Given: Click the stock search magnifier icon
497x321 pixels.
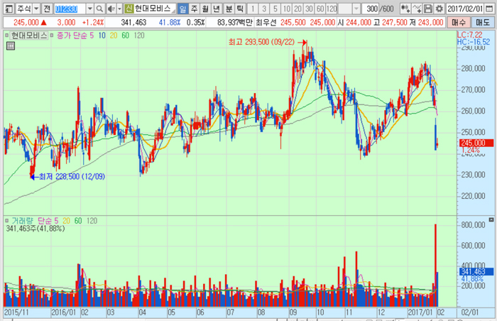Looking at the screenshot, I should (99, 9).
